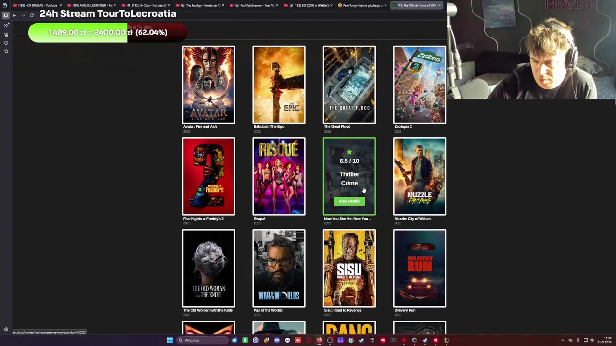
Task: Open Now You See Me title link
Action: (x=348, y=219)
